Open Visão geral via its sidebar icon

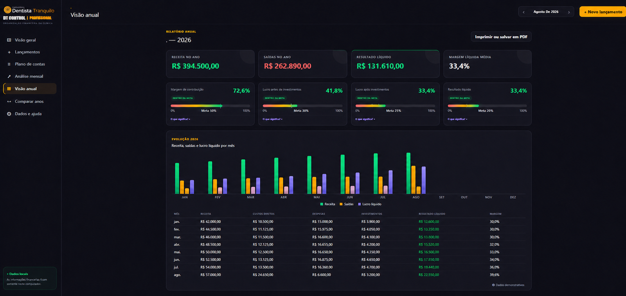pyautogui.click(x=9, y=40)
